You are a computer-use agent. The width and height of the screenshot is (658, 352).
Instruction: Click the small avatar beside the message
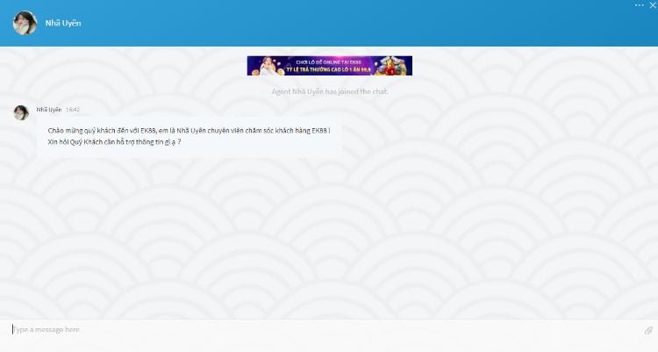pyautogui.click(x=21, y=112)
